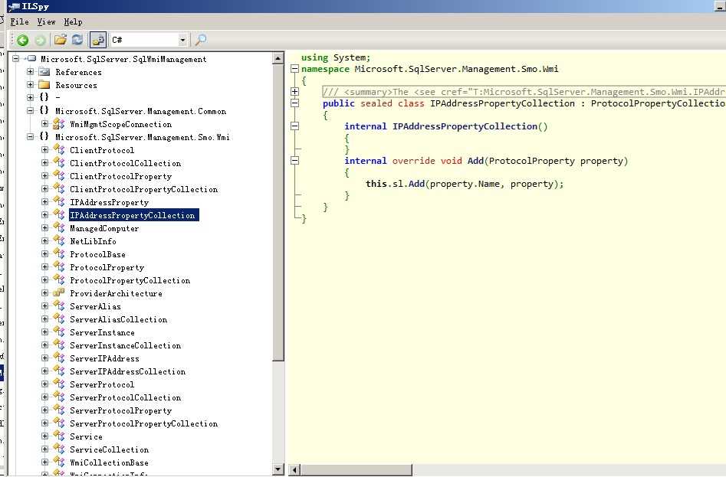The width and height of the screenshot is (726, 477).
Task: Click the green Back navigation arrow
Action: pyautogui.click(x=23, y=41)
